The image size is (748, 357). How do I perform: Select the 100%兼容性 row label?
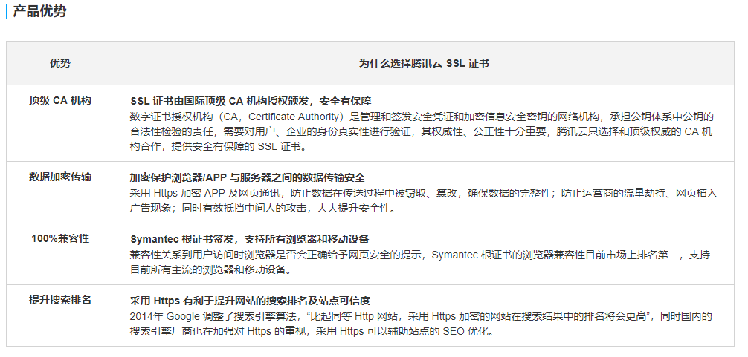click(x=60, y=238)
